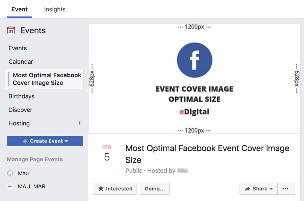This screenshot has height=201, width=304.
Task: Click the share arrow icon
Action: [x=247, y=189]
